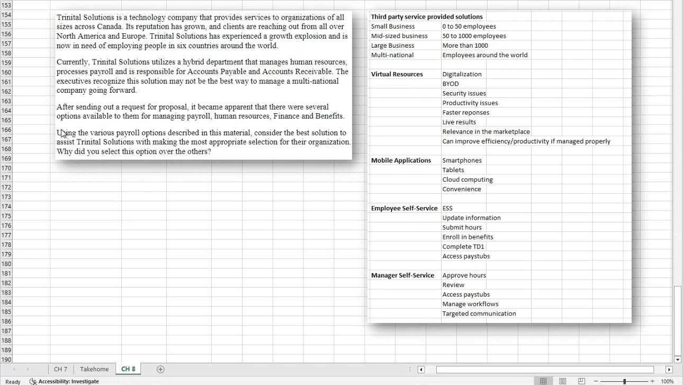
Task: Open Accessibility: Investigate in status bar
Action: 65,381
